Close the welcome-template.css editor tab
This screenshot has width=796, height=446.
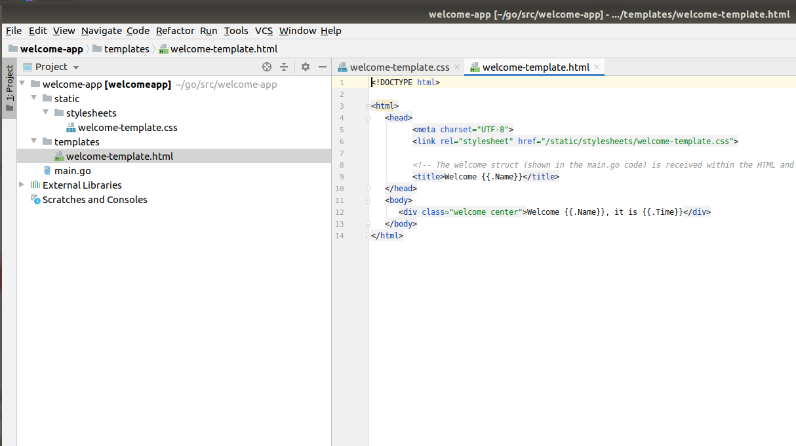pos(457,67)
